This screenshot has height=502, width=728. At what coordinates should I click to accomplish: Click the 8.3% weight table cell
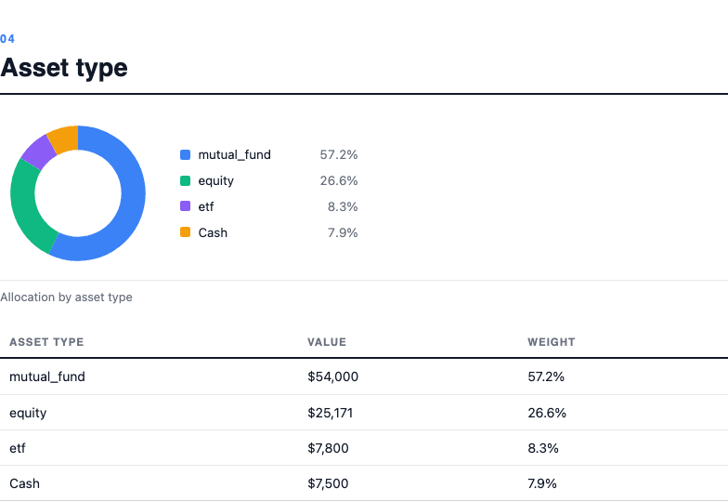tap(543, 448)
